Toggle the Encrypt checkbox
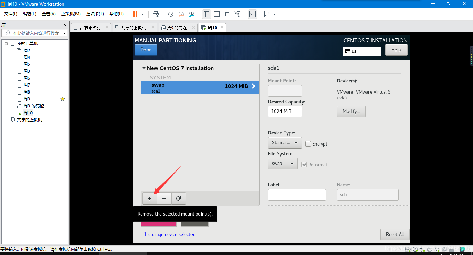 308,144
